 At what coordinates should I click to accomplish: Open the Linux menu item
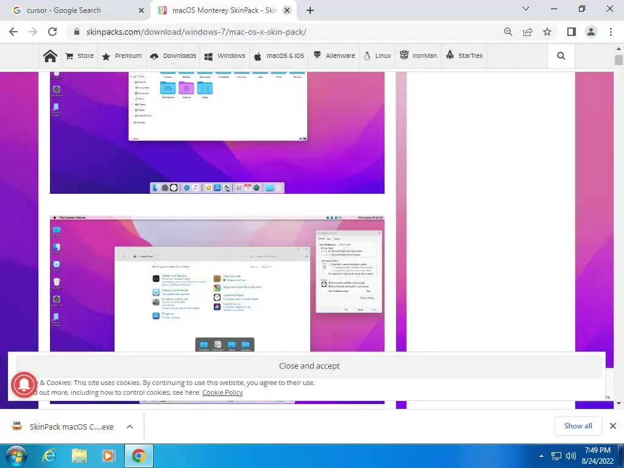(x=378, y=55)
